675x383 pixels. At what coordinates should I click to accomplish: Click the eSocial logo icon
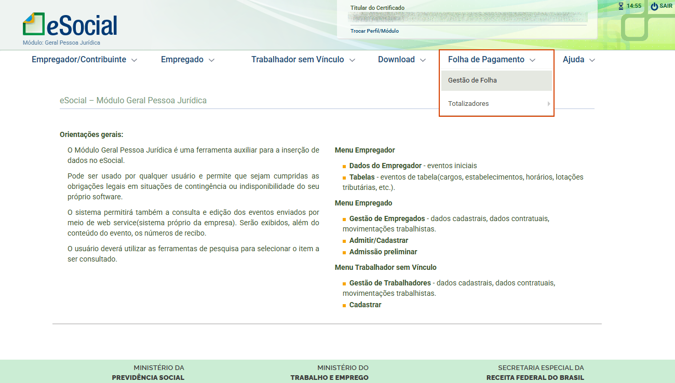[x=34, y=24]
